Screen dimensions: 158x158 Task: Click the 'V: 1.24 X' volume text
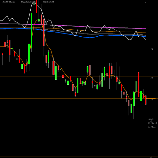pyautogui.click(x=153, y=123)
